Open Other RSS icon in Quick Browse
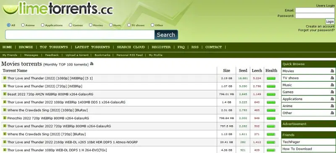The image size is (336, 153). 332,113
